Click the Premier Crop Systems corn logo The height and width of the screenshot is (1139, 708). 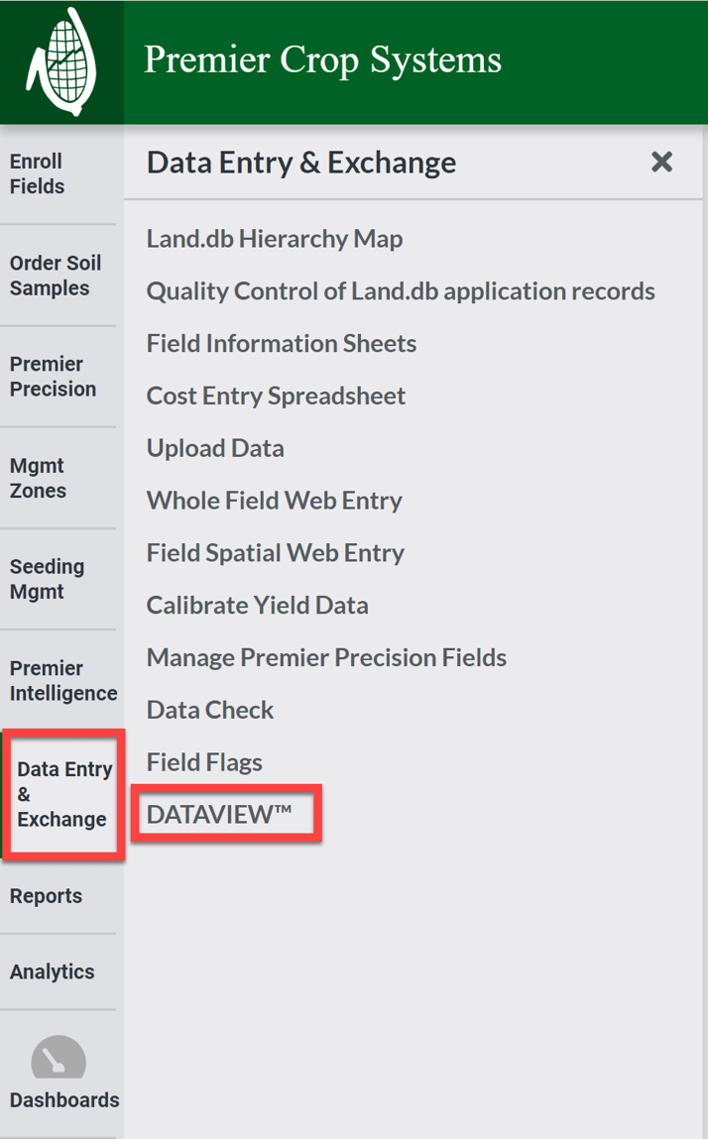pyautogui.click(x=61, y=61)
